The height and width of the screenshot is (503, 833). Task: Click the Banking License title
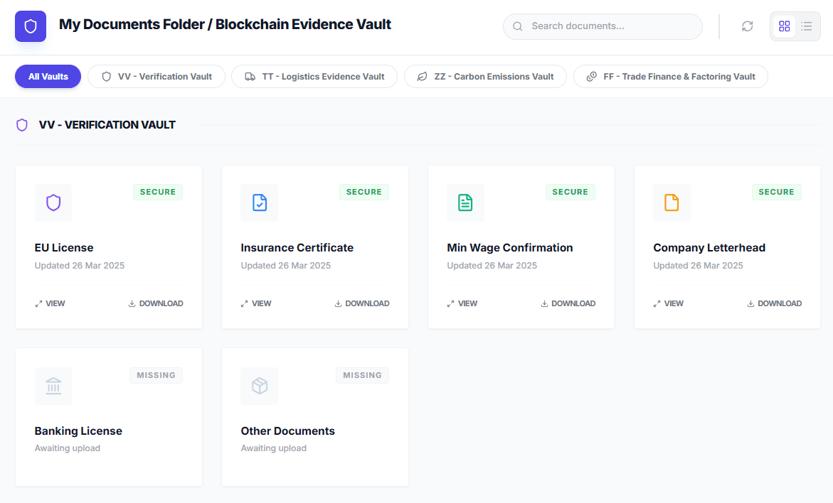78,431
